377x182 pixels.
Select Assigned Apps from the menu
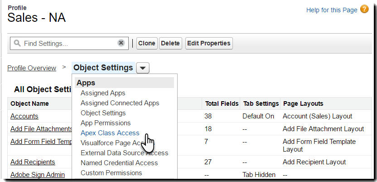pyautogui.click(x=103, y=93)
